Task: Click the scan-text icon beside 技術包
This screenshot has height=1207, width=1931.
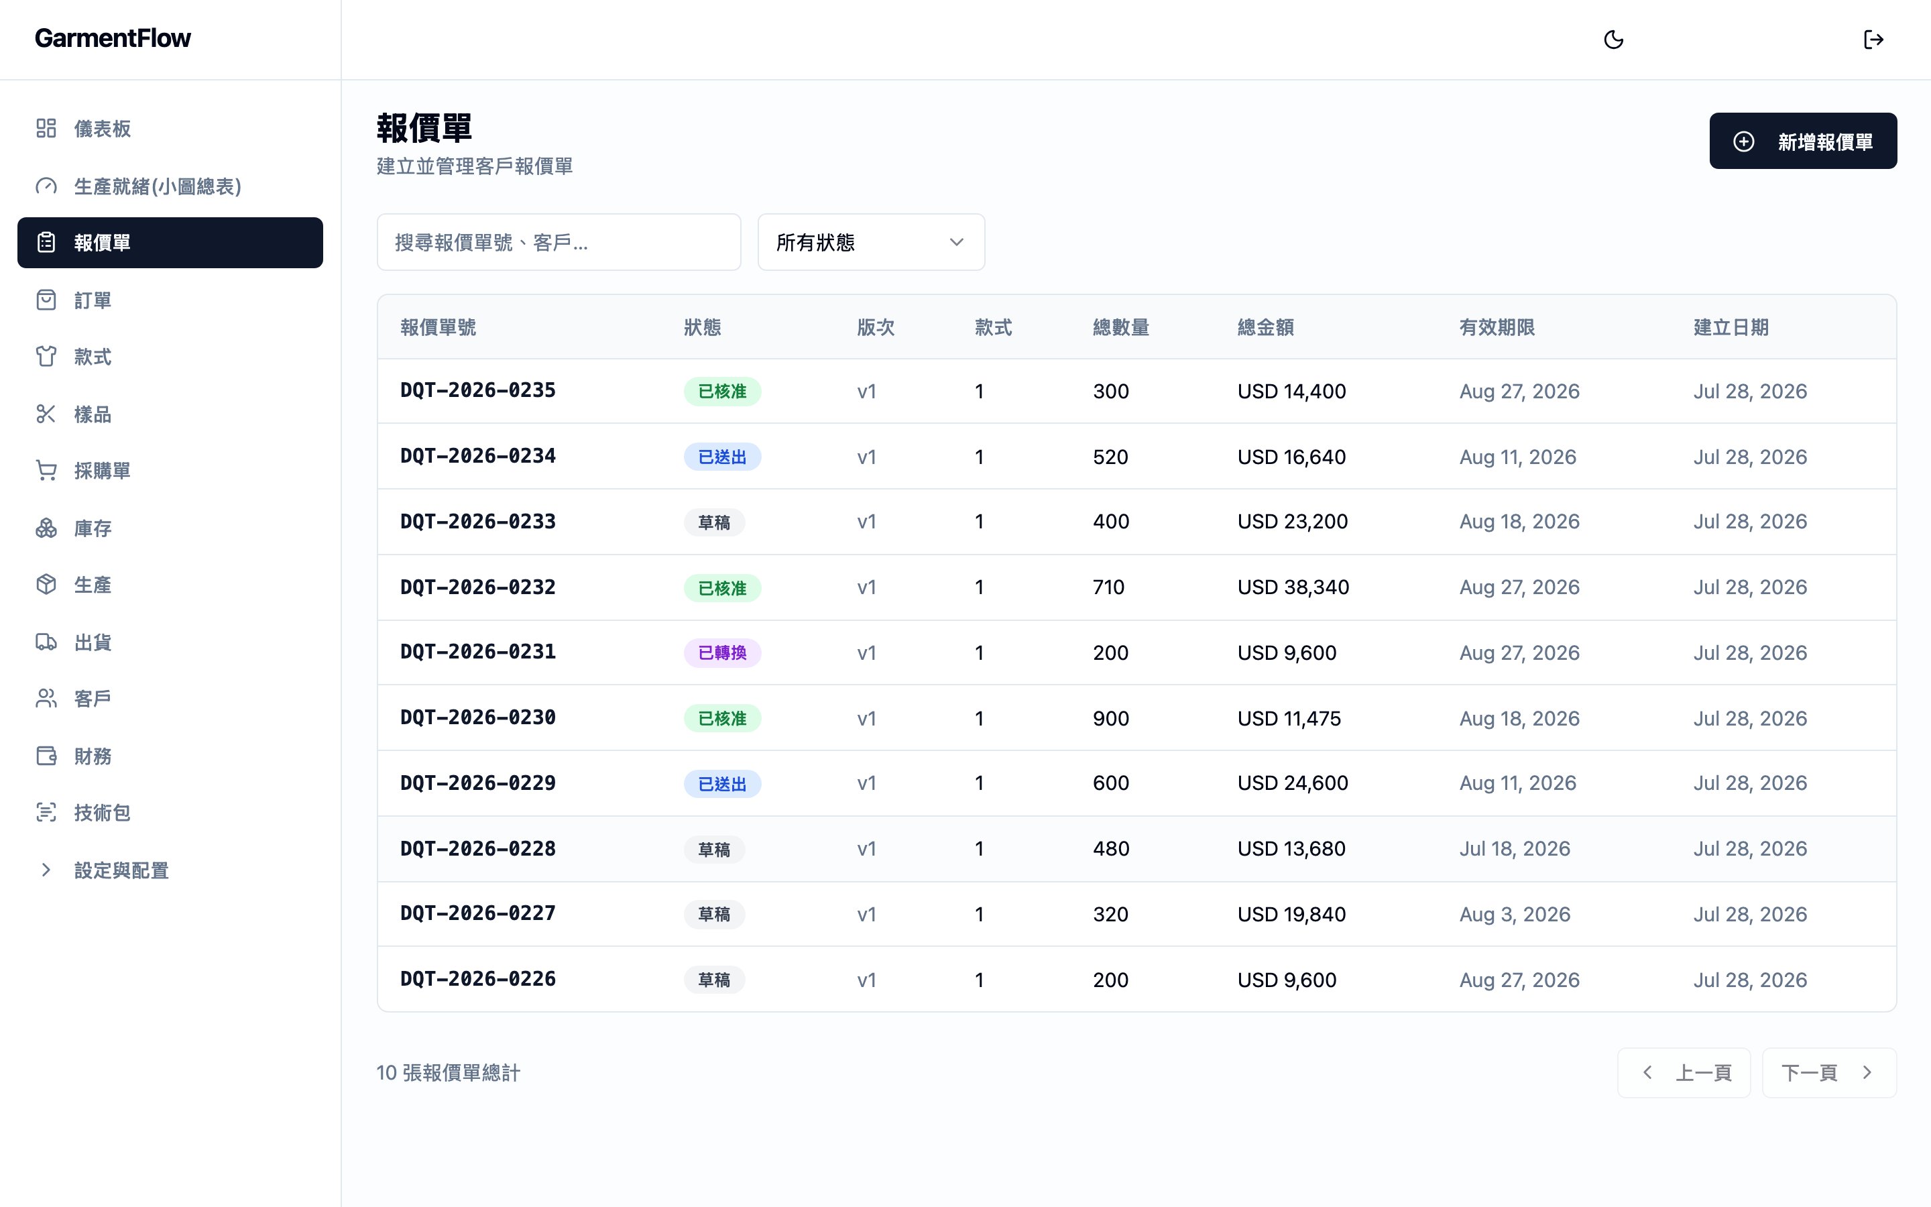Action: [46, 813]
